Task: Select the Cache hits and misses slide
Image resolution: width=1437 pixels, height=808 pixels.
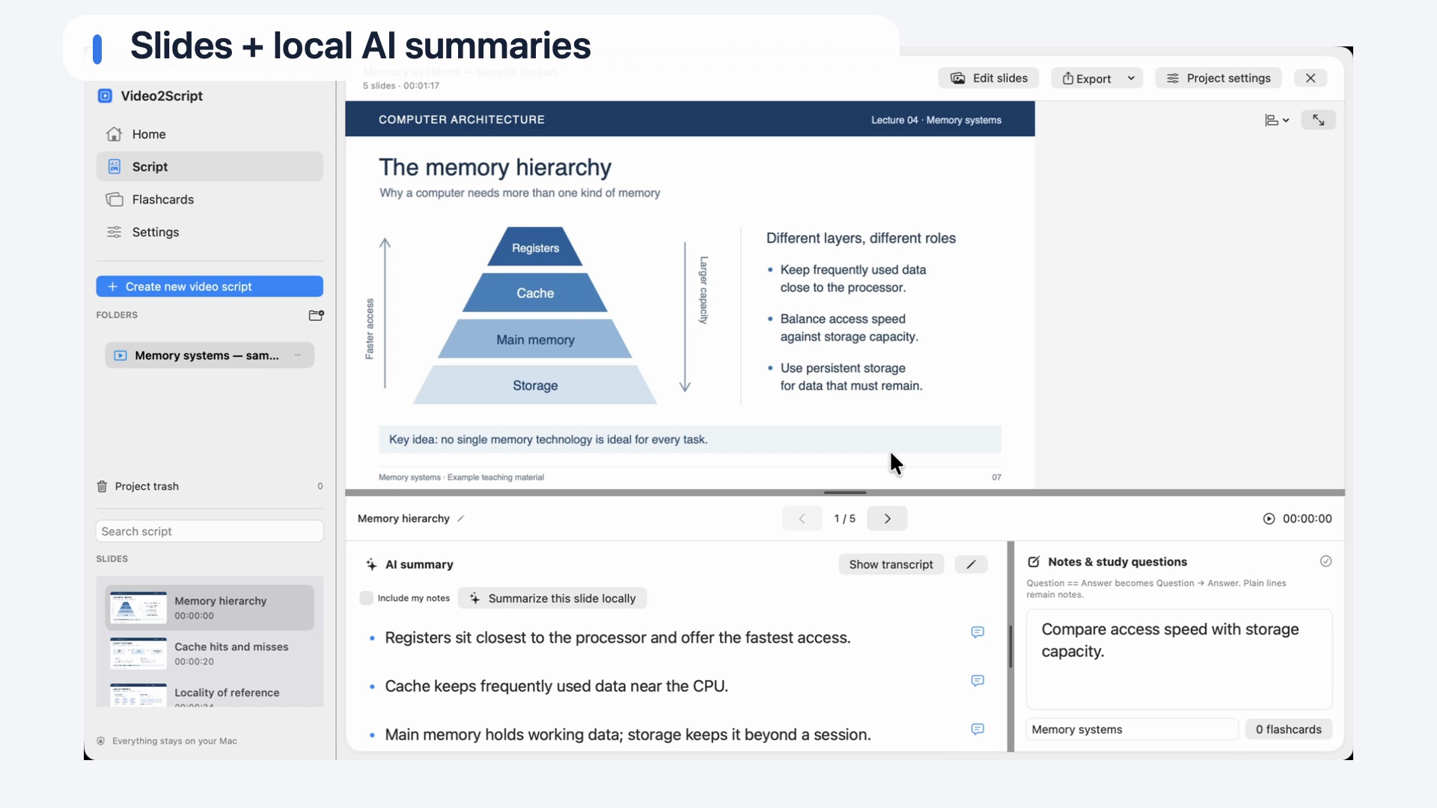Action: (x=210, y=653)
